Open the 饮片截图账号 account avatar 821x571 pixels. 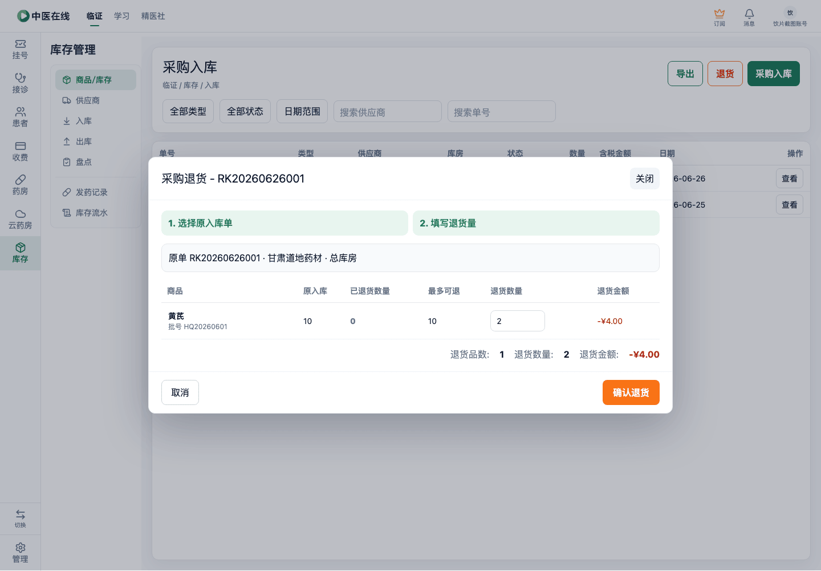click(x=790, y=17)
